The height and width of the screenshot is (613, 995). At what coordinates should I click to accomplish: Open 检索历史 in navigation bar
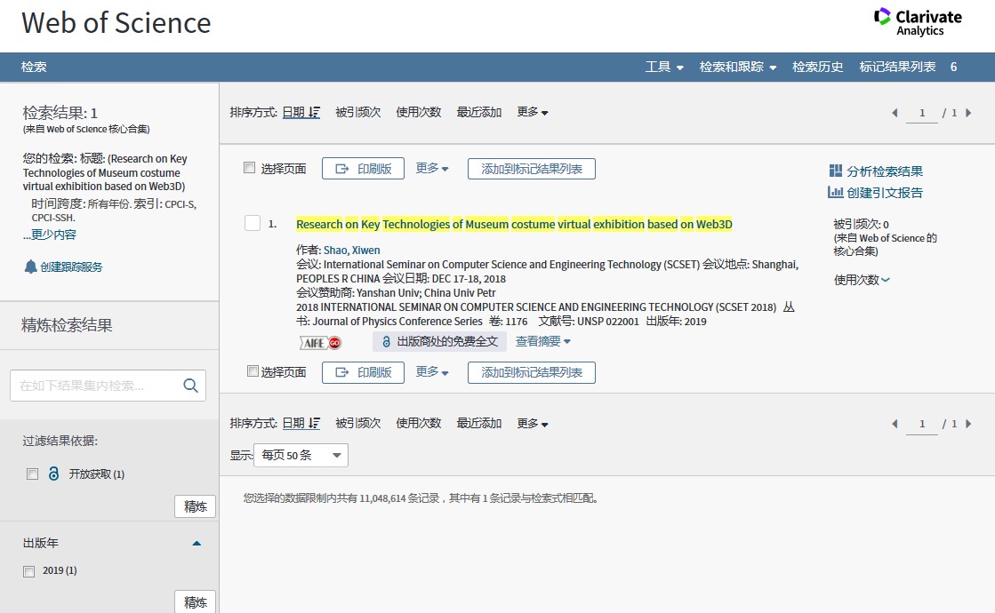point(818,67)
